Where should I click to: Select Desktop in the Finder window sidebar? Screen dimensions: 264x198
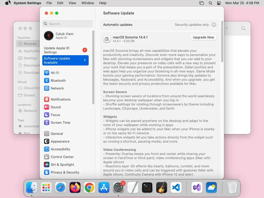point(28,58)
